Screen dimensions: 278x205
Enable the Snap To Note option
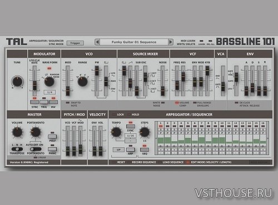pyautogui.click(x=68, y=103)
